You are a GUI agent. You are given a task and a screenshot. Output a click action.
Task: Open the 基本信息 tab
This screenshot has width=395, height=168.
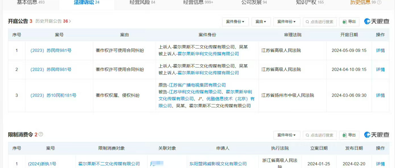[31, 2]
